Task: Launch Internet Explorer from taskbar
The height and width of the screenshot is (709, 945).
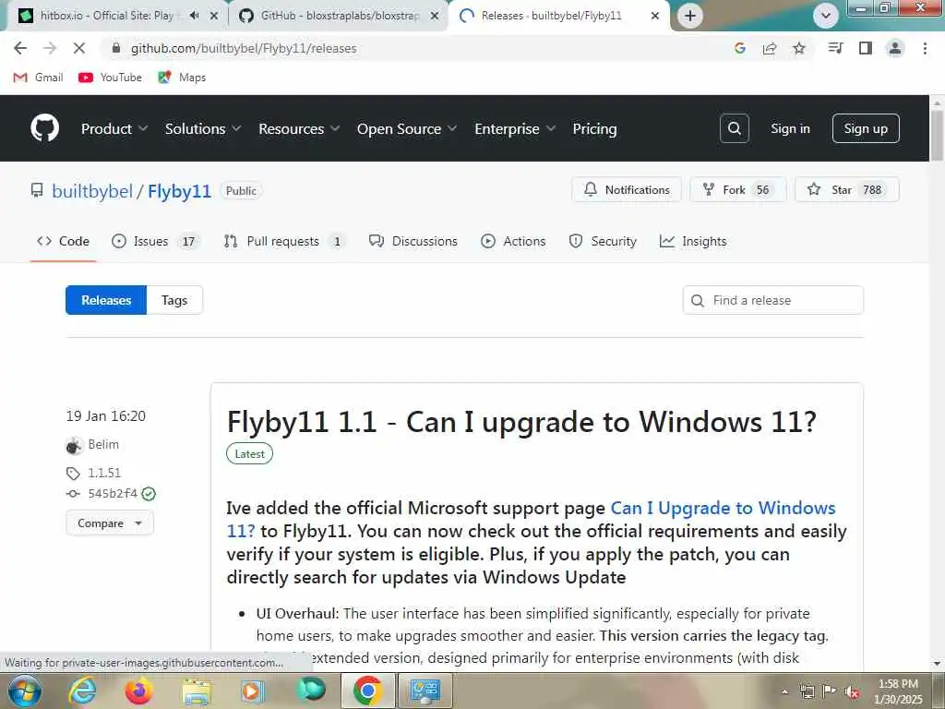Action: (x=82, y=691)
